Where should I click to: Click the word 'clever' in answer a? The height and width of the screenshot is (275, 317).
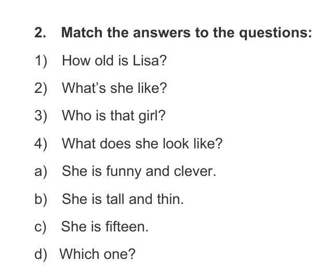click(x=197, y=171)
